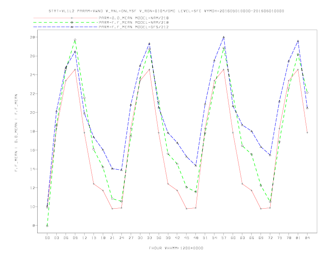Click x-axis tick label 63
Image resolution: width=335 pixels, height=259 pixels.
point(242,238)
